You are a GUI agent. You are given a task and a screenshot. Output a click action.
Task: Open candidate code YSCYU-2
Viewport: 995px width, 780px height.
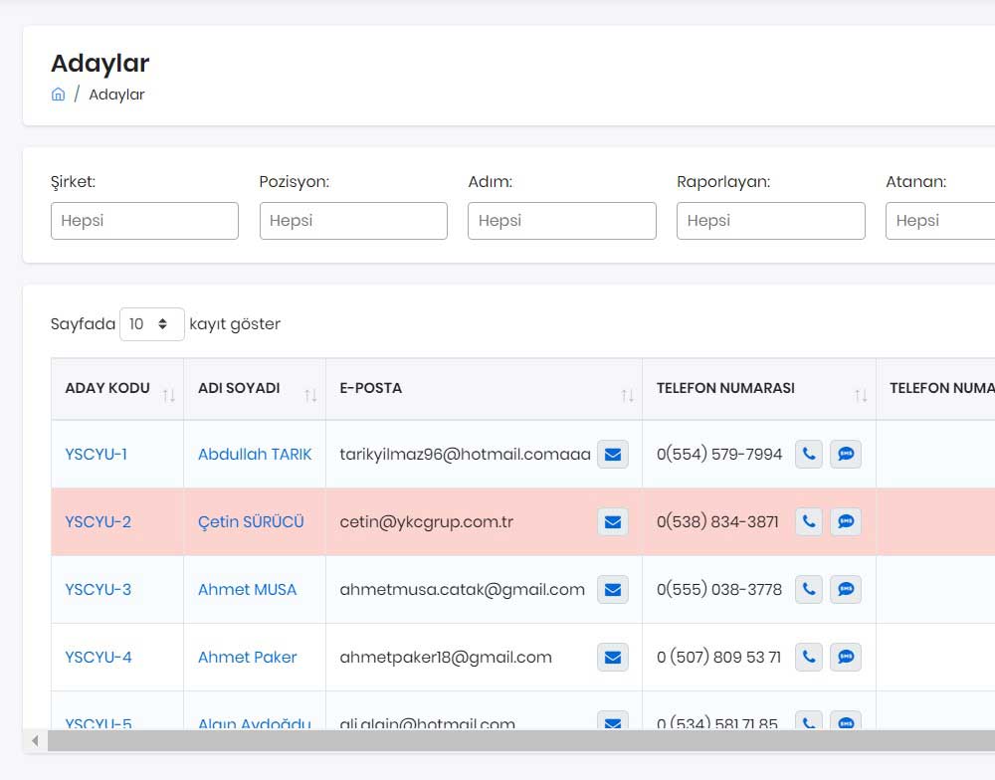(x=98, y=521)
